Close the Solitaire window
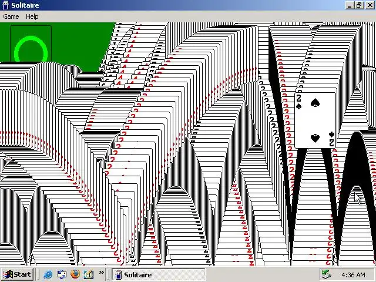The height and width of the screenshot is (282, 376). 370,5
